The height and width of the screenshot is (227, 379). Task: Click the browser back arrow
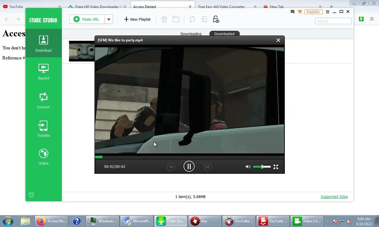coord(7,19)
